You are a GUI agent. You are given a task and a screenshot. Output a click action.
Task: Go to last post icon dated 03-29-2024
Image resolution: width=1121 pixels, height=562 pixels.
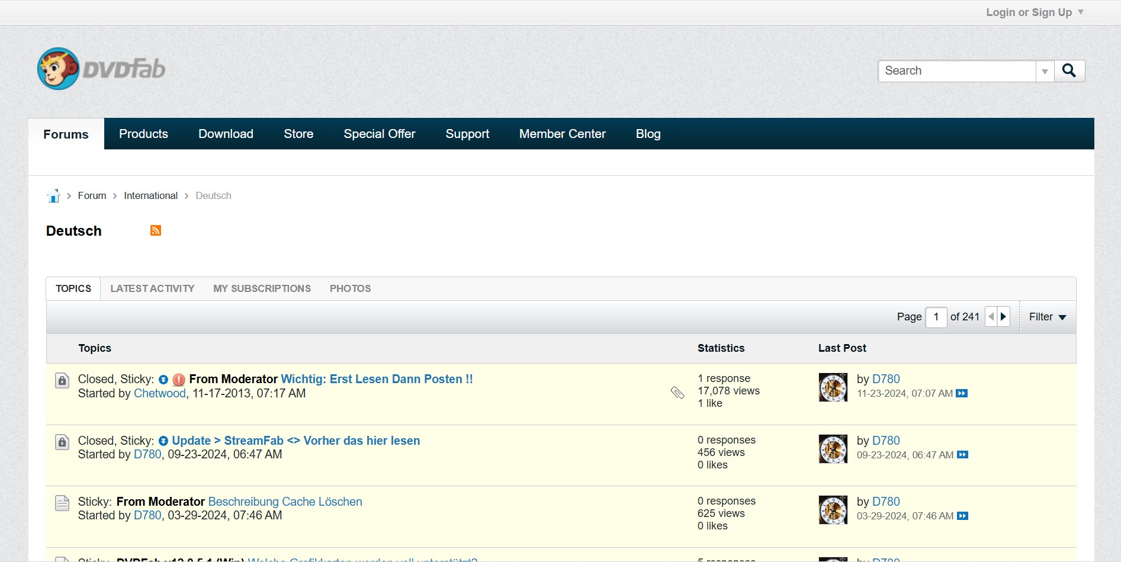pos(962,516)
